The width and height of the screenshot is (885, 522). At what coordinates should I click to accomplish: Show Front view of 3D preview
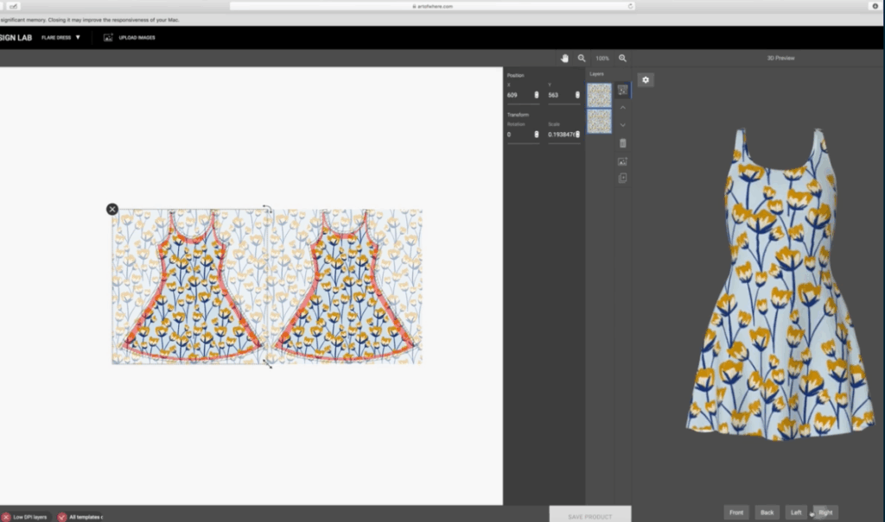coord(736,513)
